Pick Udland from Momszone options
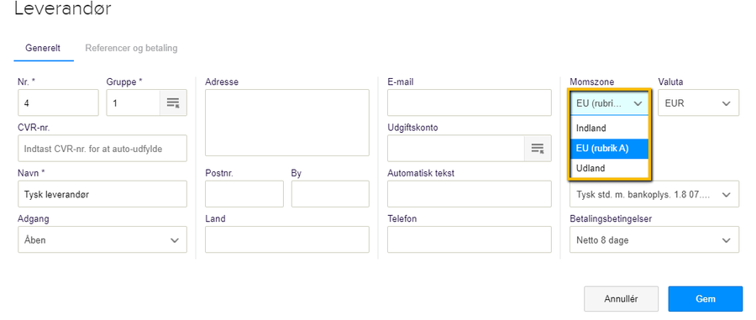This screenshot has height=320, width=756. point(610,168)
